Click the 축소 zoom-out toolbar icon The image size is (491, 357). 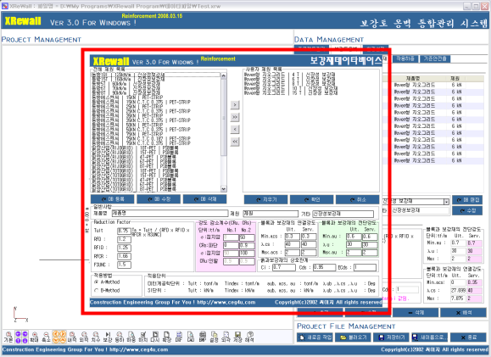point(46,337)
